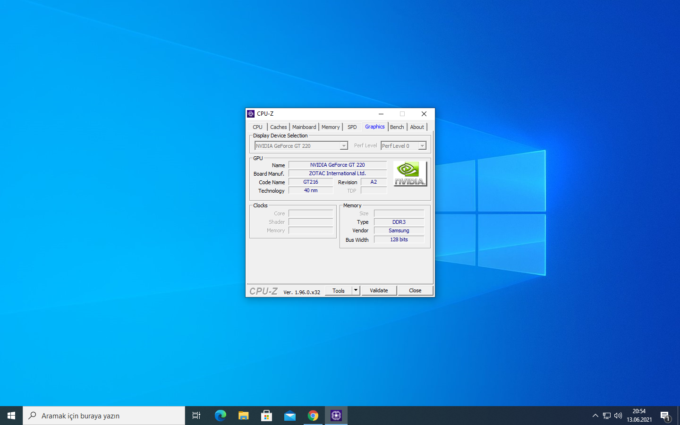Click the Windows search box
The height and width of the screenshot is (425, 680).
point(104,416)
